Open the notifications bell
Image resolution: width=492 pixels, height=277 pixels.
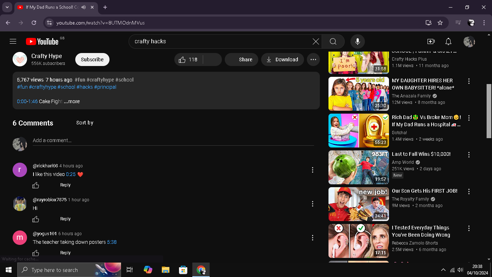[448, 41]
